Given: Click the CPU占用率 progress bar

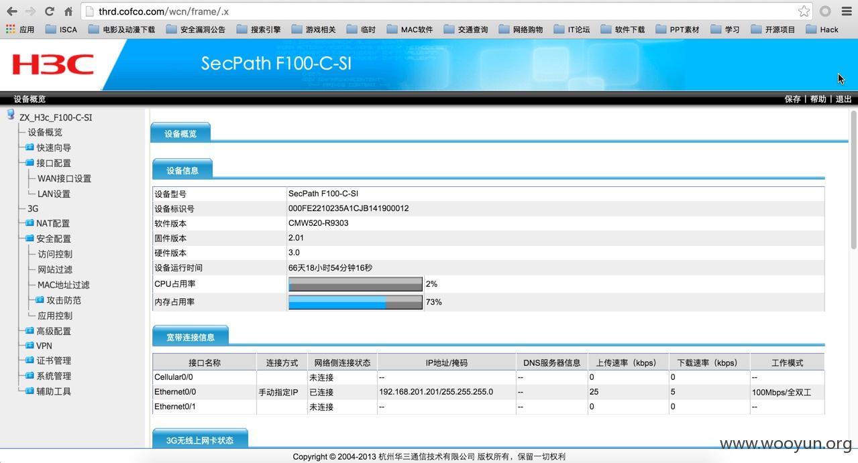Looking at the screenshot, I should click(356, 284).
